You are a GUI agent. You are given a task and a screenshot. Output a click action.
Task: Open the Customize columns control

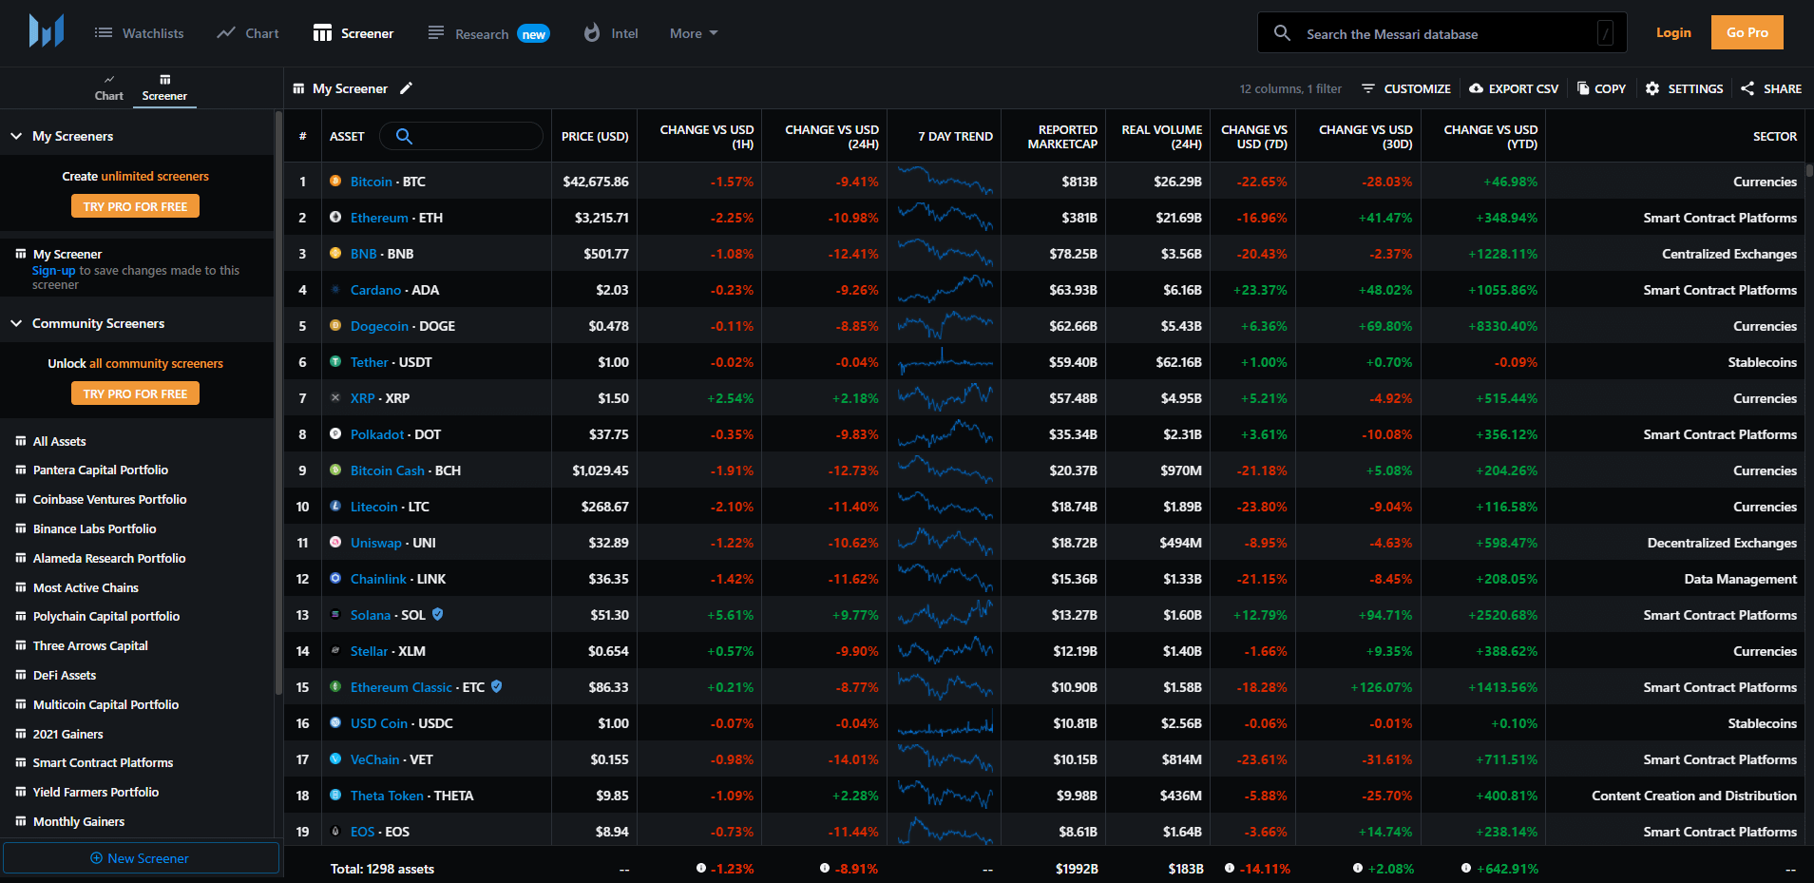tap(1406, 88)
